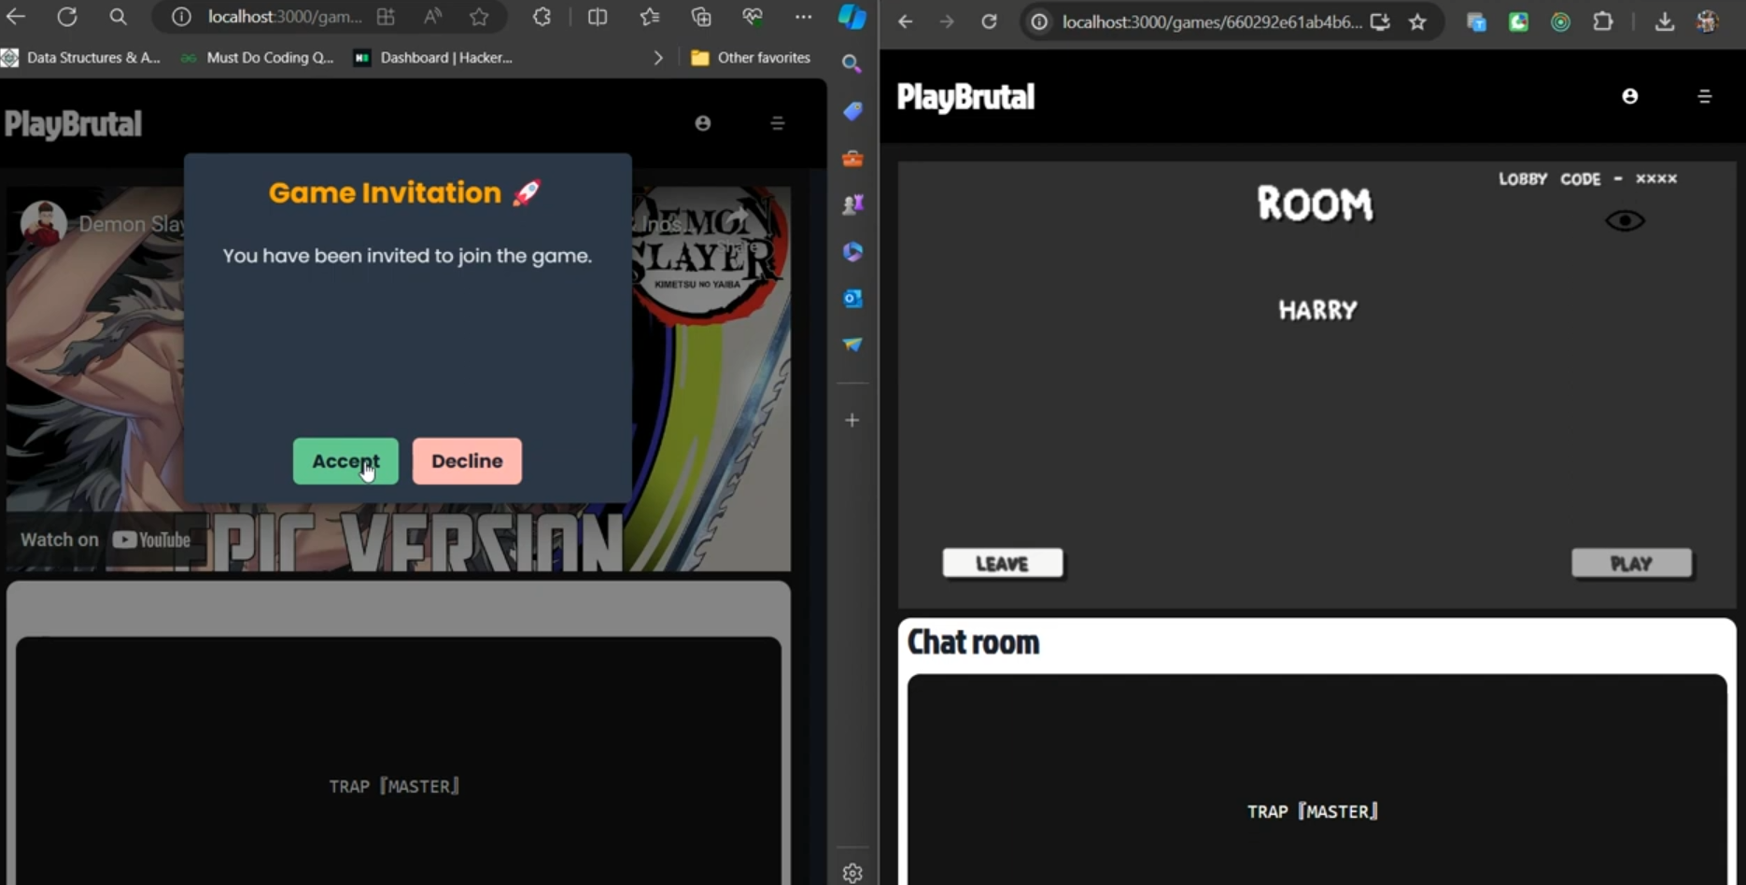Open app available icon in left address bar
Viewport: 1746px width, 885px height.
[386, 17]
